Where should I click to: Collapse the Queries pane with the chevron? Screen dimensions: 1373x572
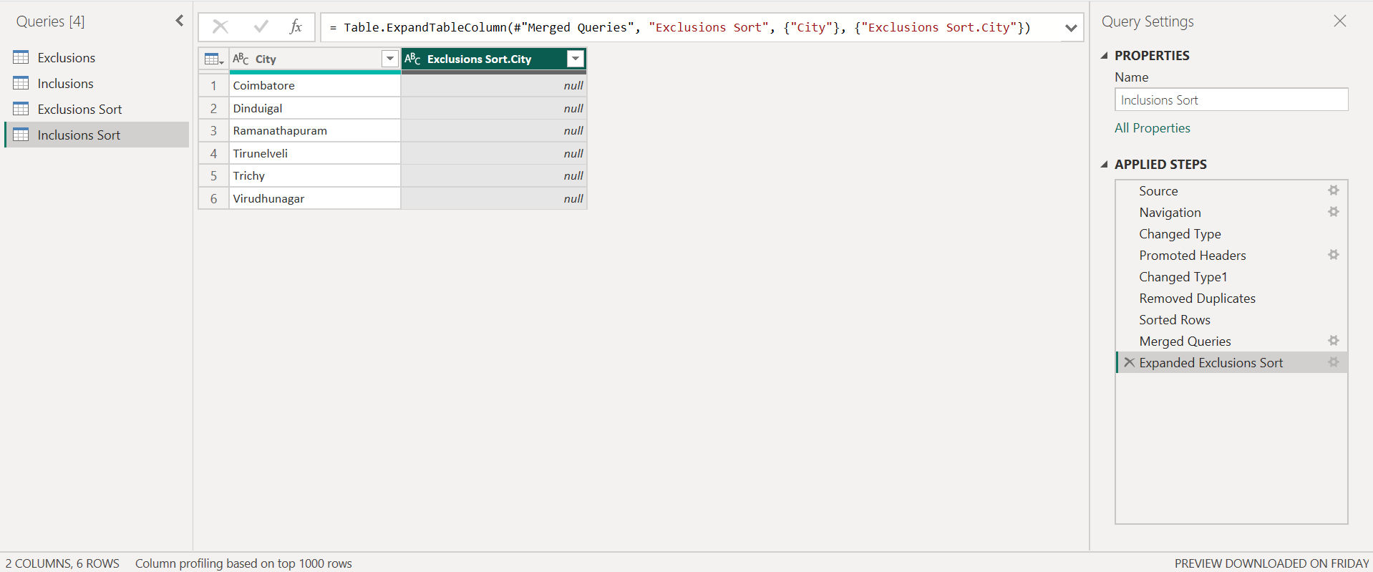(180, 21)
